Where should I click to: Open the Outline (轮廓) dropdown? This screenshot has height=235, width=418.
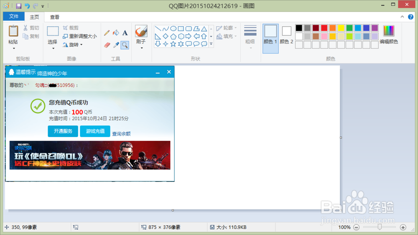point(227,28)
